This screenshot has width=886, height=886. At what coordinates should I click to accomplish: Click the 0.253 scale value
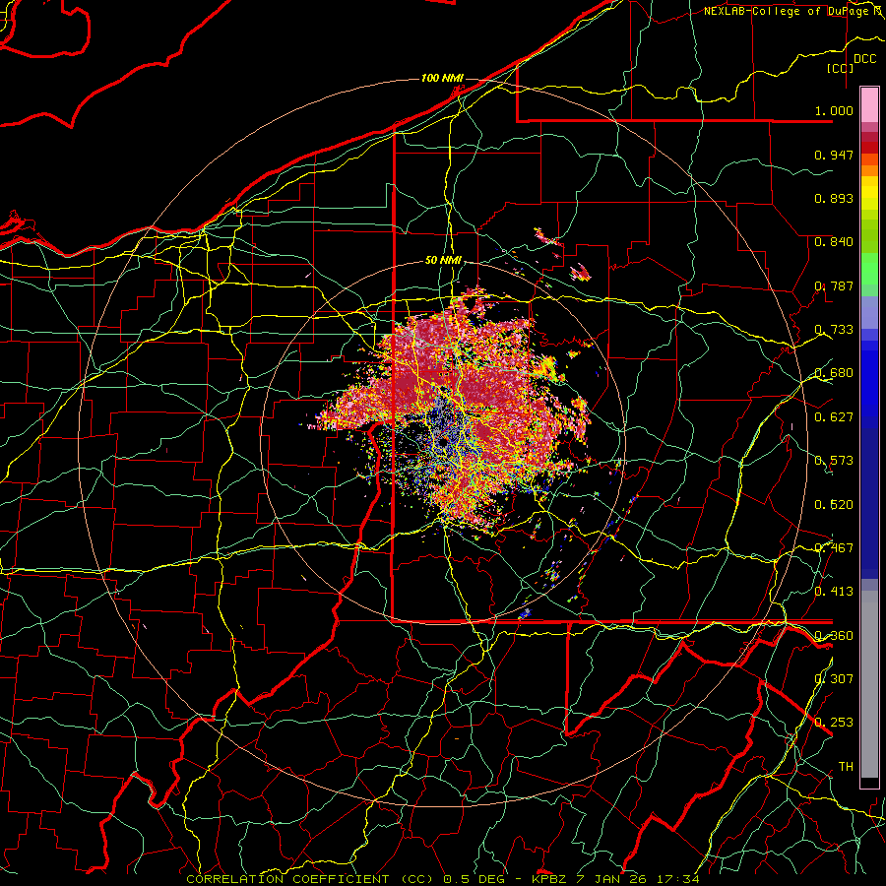click(834, 723)
